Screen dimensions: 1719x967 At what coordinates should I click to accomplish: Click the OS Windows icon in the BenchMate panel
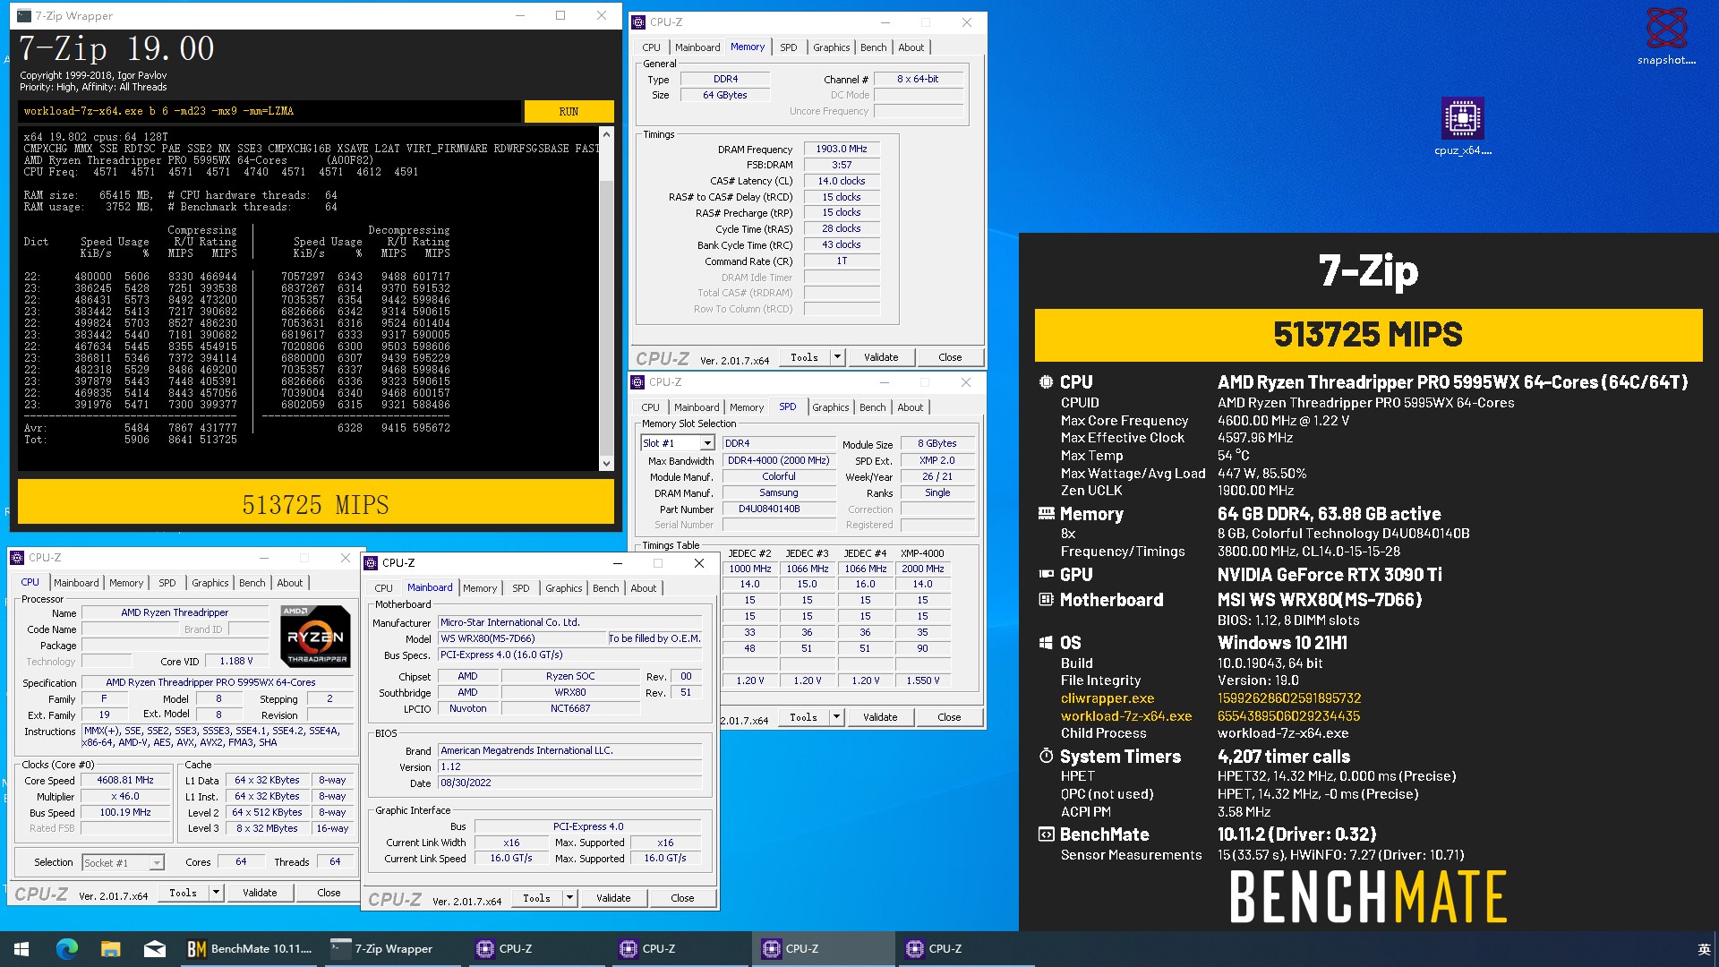click(x=1046, y=643)
